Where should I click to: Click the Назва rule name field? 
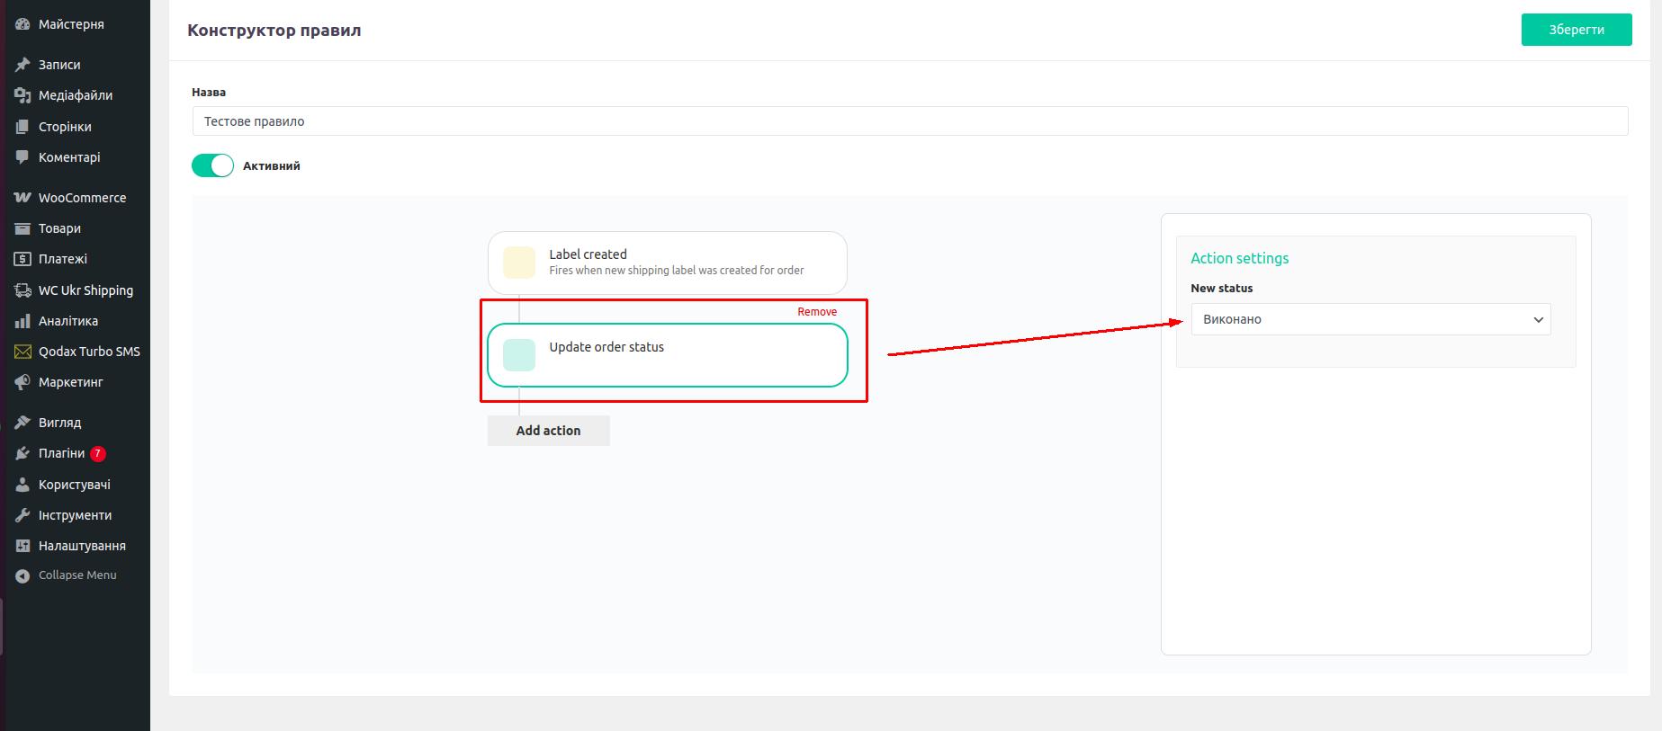pos(909,121)
